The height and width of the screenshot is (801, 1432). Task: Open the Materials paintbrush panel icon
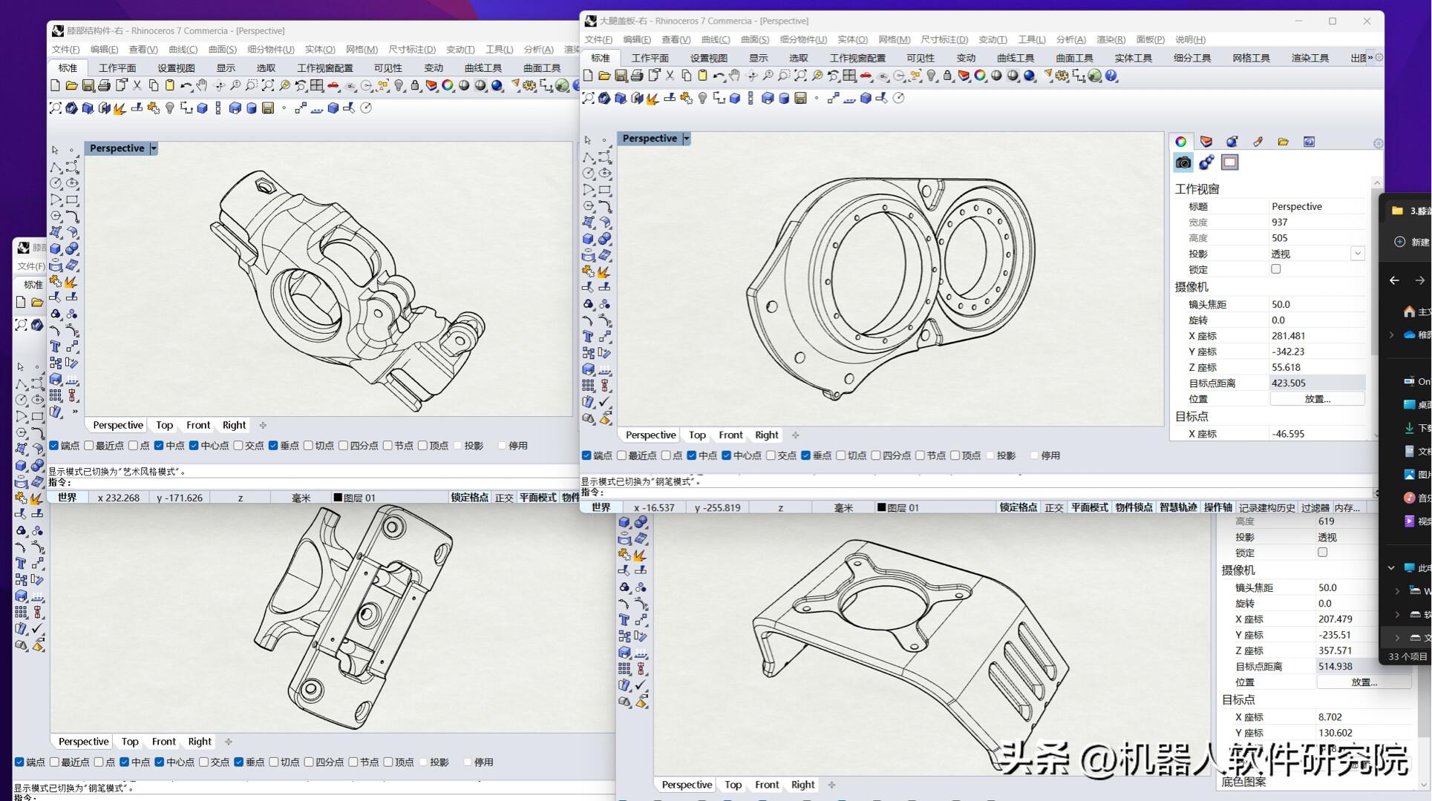coord(1258,142)
